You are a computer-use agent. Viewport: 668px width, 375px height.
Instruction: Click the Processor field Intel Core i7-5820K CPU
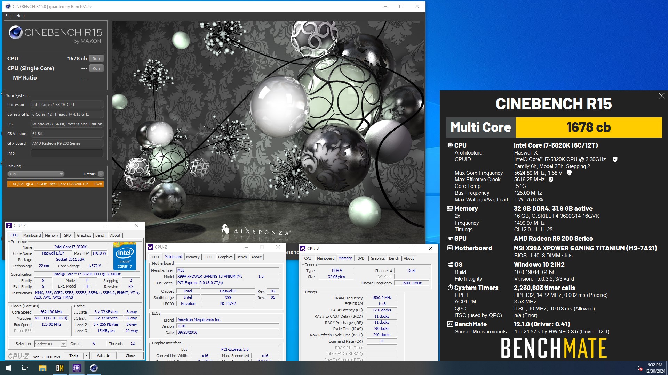click(67, 105)
